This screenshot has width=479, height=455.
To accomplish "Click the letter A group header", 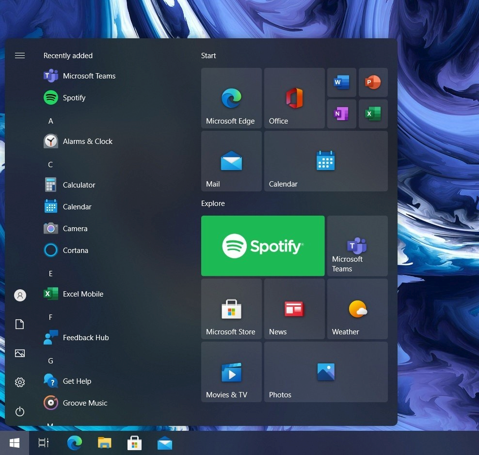I will tap(50, 121).
